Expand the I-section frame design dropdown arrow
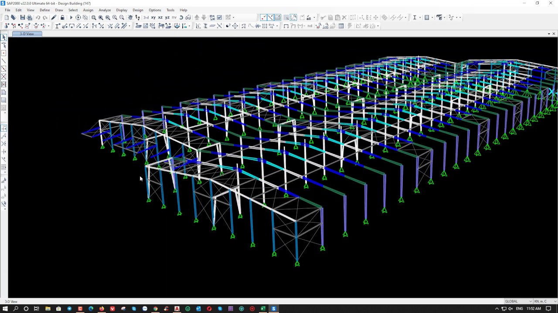 pos(419,17)
